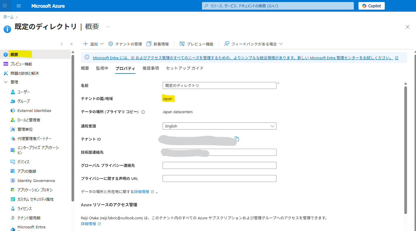Click the sidebar vertical scrollbar
Viewport: 416px width, 231px height.
tap(73, 128)
